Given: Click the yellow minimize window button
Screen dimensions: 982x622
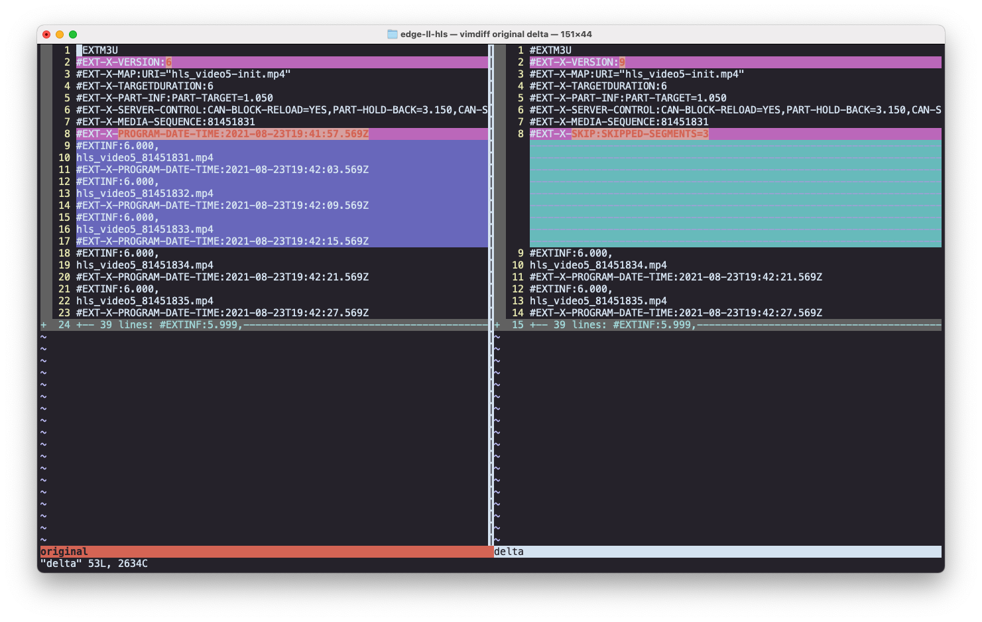Looking at the screenshot, I should 60,34.
